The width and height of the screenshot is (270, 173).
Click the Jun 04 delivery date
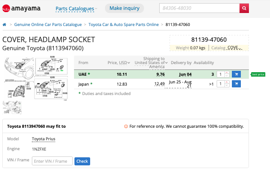(185, 74)
